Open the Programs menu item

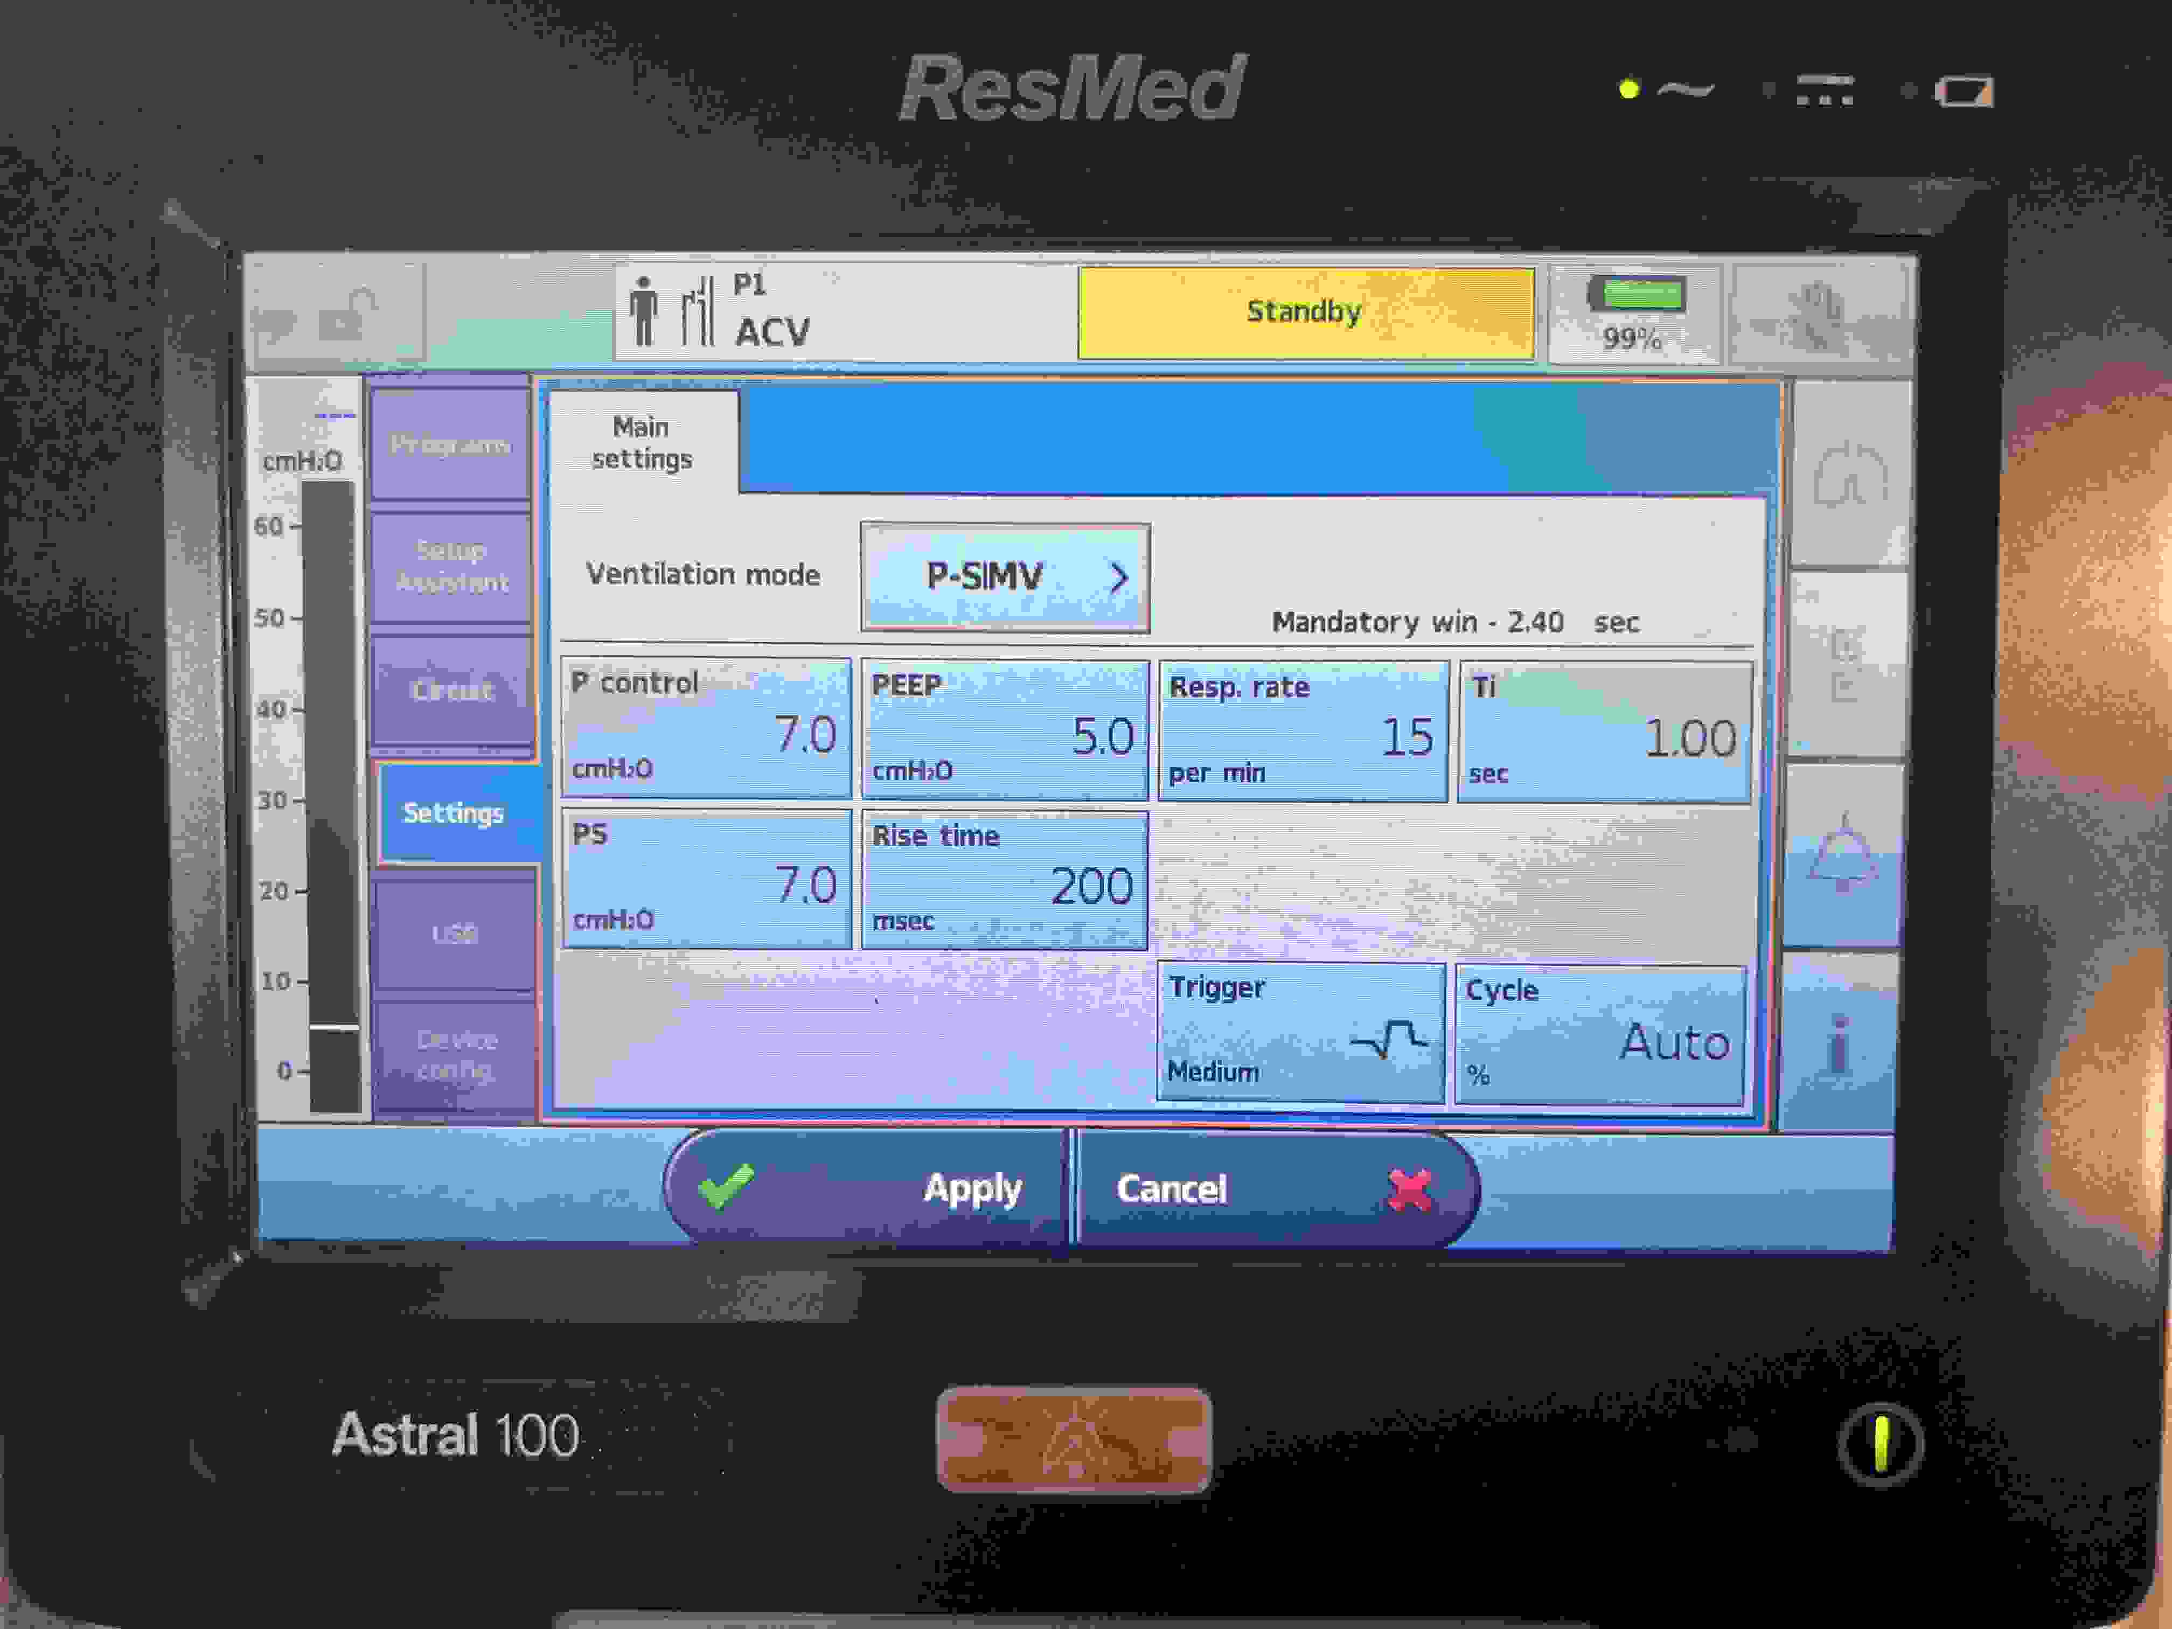(451, 445)
